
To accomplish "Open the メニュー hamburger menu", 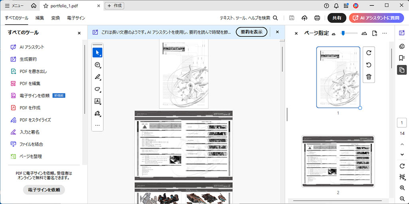I will (x=14, y=6).
